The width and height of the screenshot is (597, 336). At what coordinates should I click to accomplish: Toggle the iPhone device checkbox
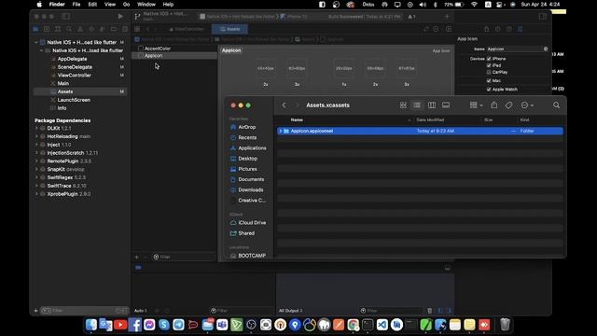tap(489, 59)
